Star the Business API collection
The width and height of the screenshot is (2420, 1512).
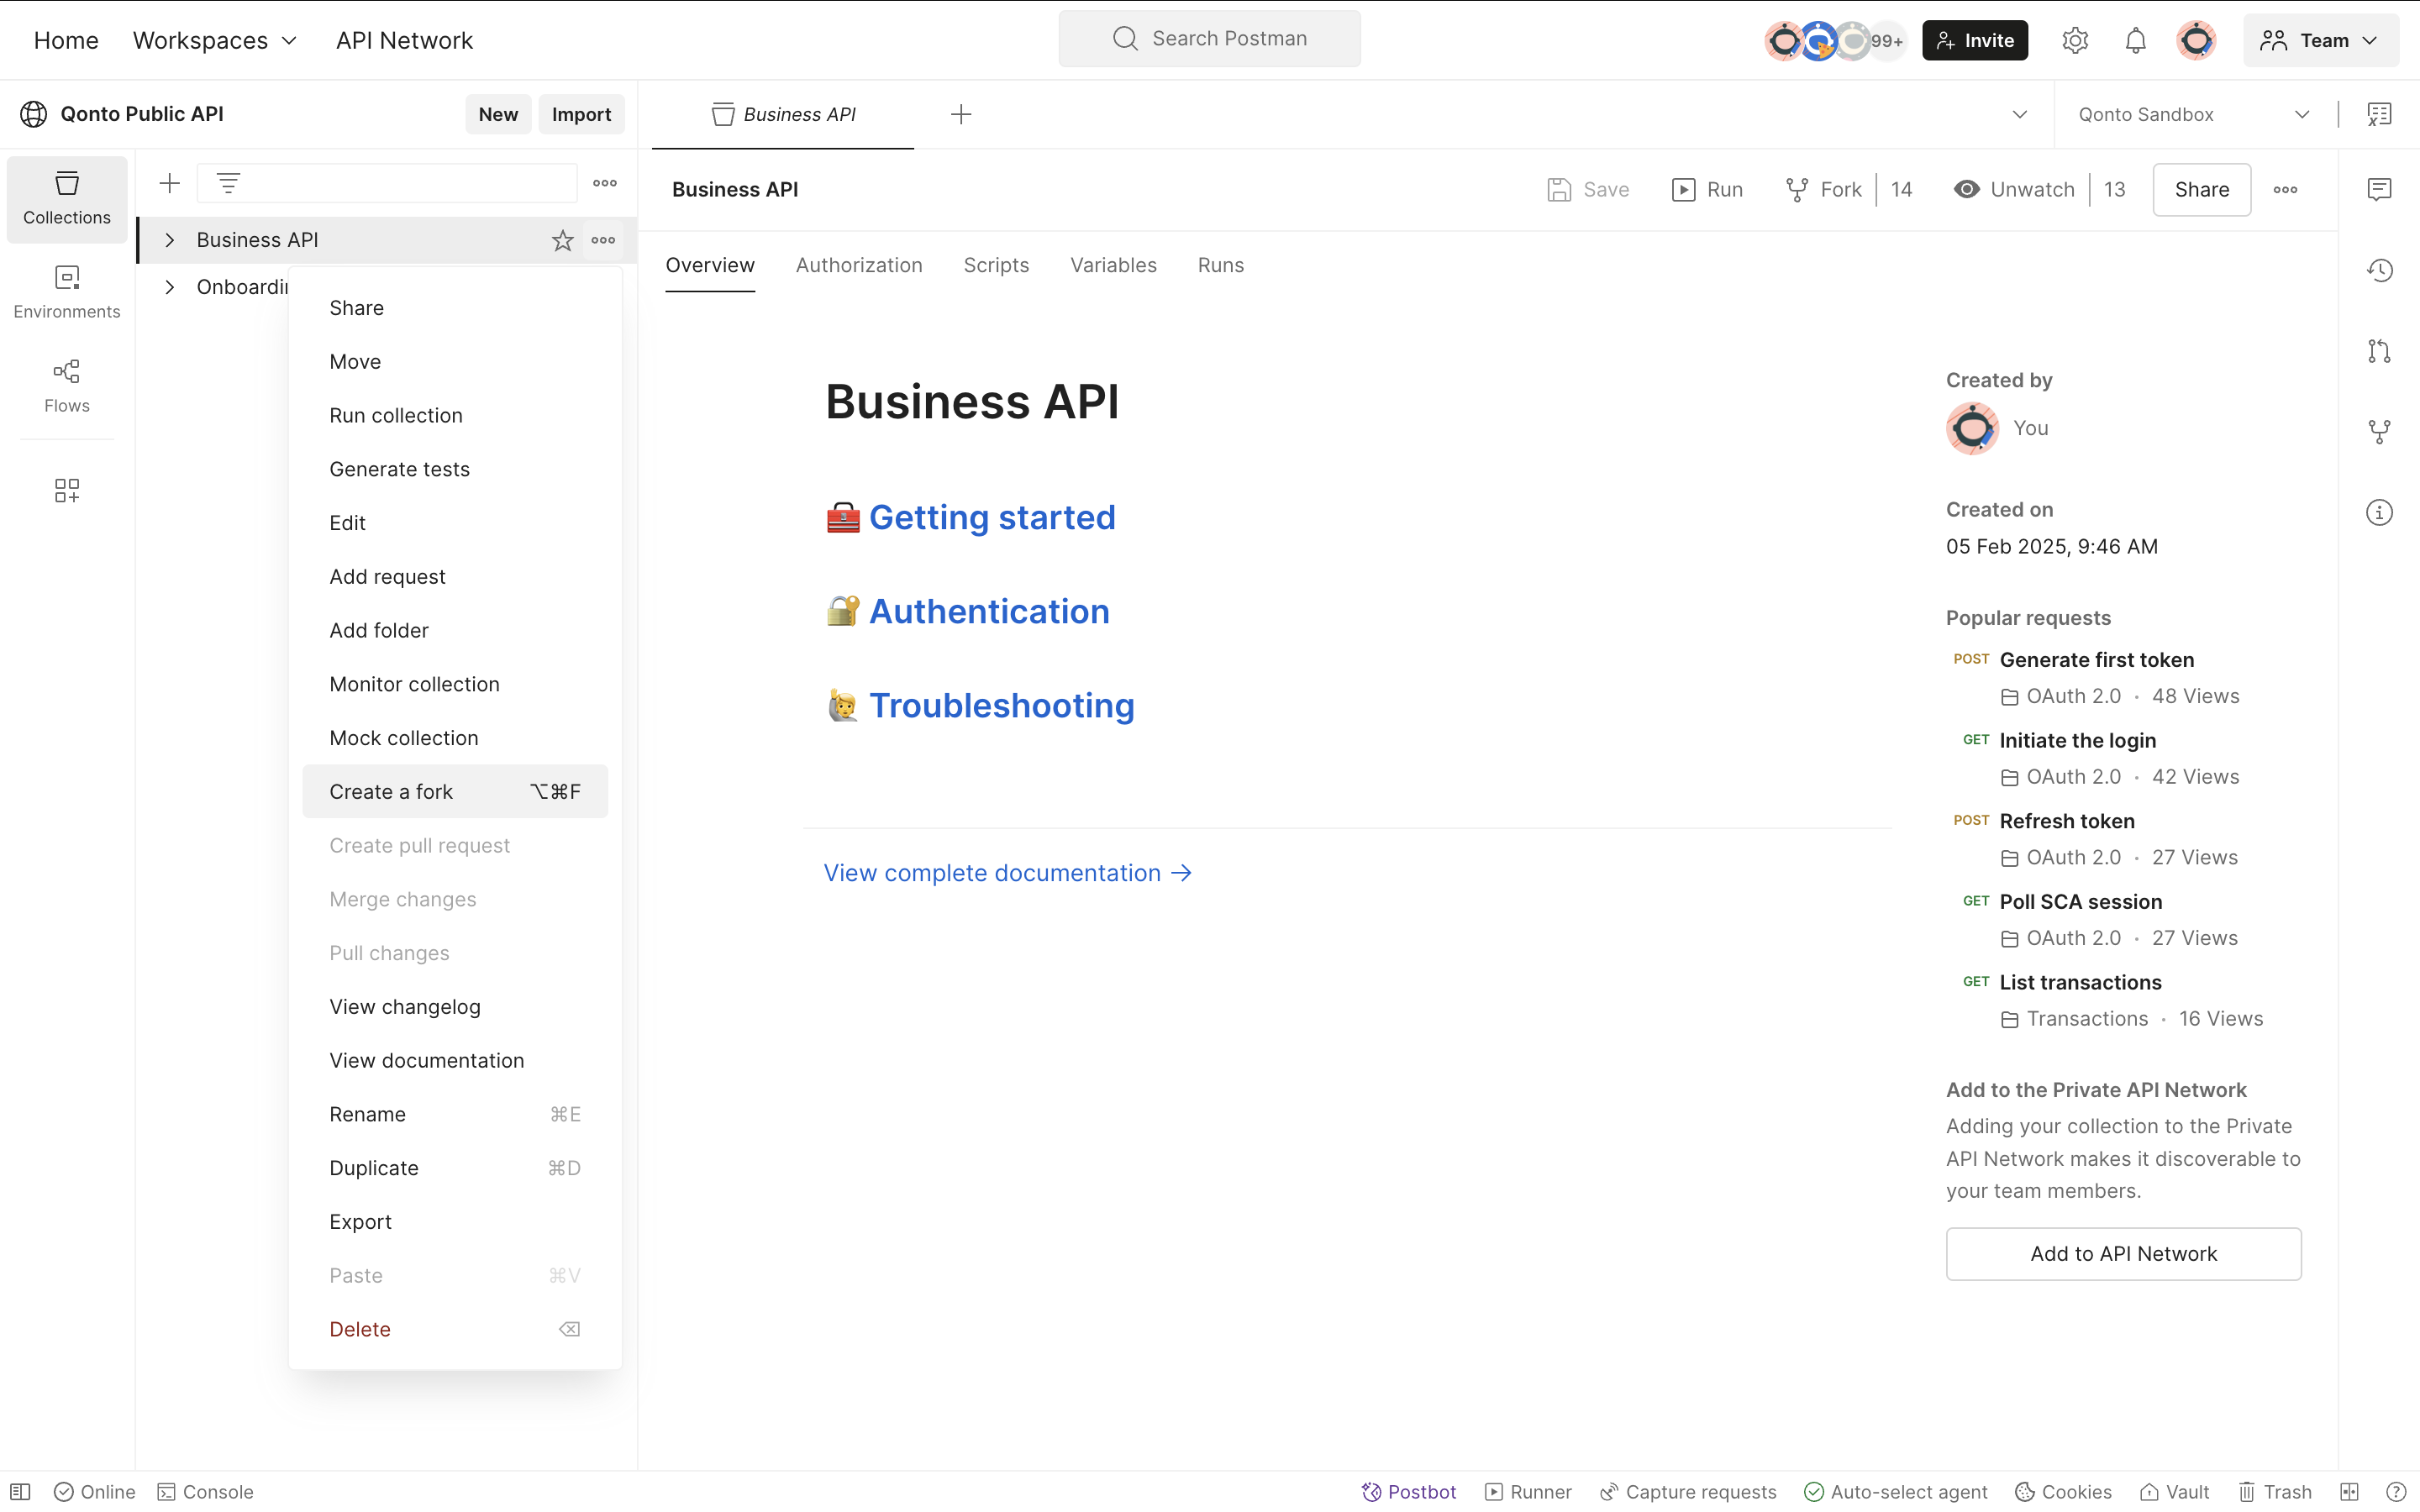[563, 240]
